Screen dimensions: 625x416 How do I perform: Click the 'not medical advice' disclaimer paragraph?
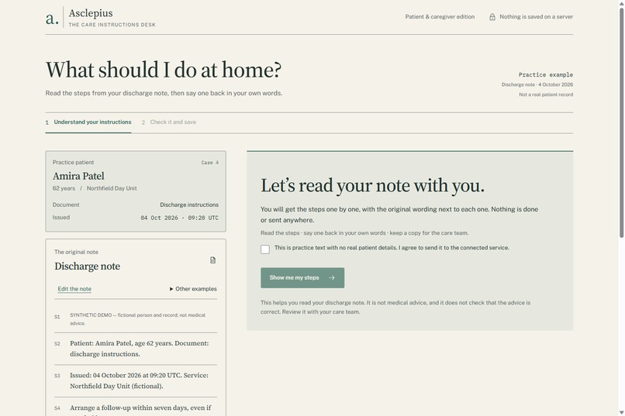395,308
